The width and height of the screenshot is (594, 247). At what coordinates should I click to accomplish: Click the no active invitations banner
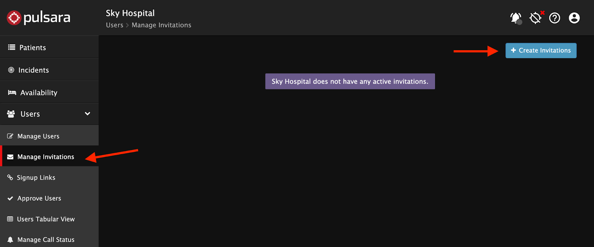(x=350, y=81)
